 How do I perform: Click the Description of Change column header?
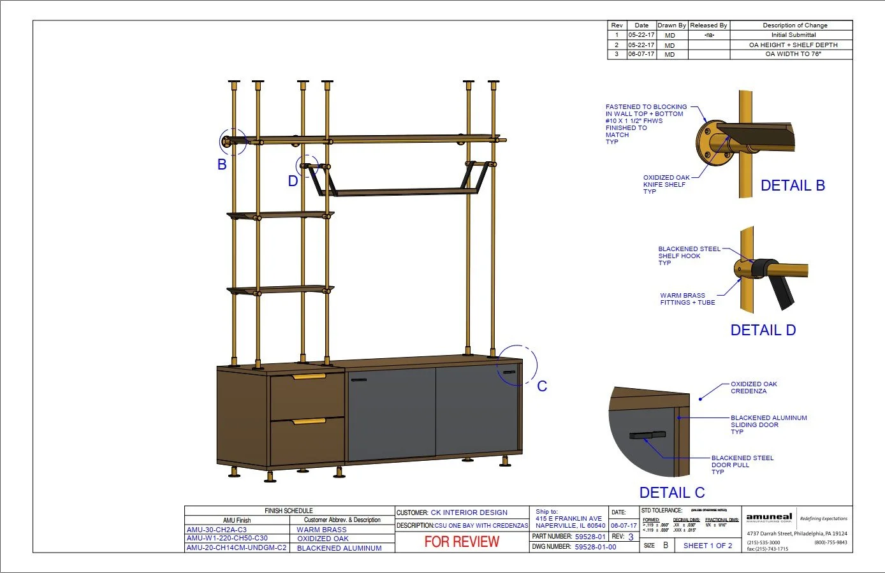tap(795, 25)
